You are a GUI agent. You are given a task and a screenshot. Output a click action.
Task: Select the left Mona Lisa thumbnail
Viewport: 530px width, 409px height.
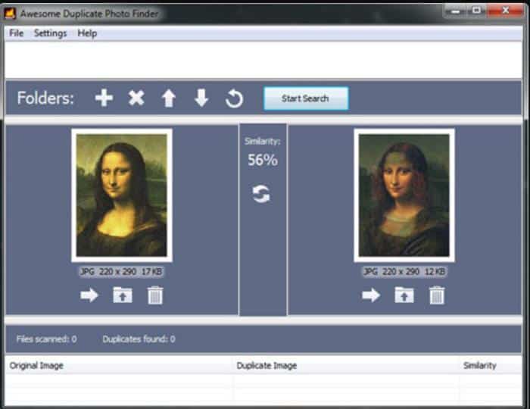pyautogui.click(x=122, y=195)
